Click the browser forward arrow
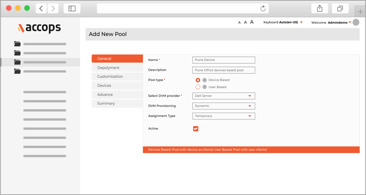 pos(53,9)
